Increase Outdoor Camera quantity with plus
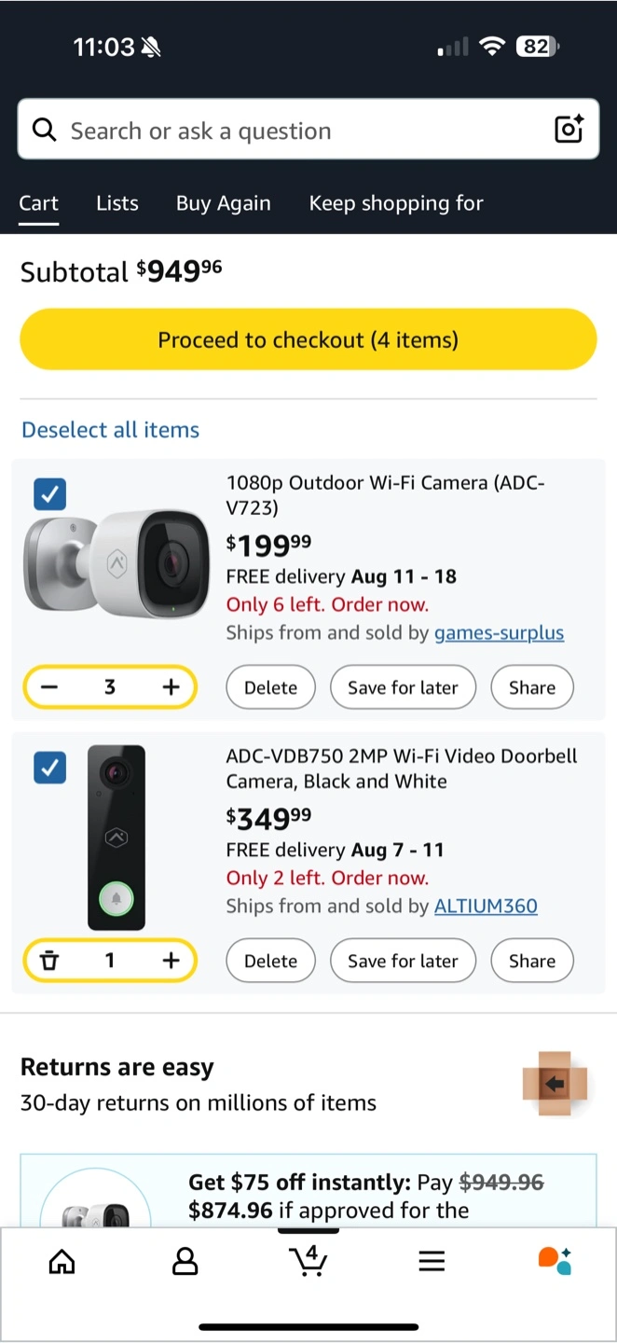 pyautogui.click(x=171, y=687)
